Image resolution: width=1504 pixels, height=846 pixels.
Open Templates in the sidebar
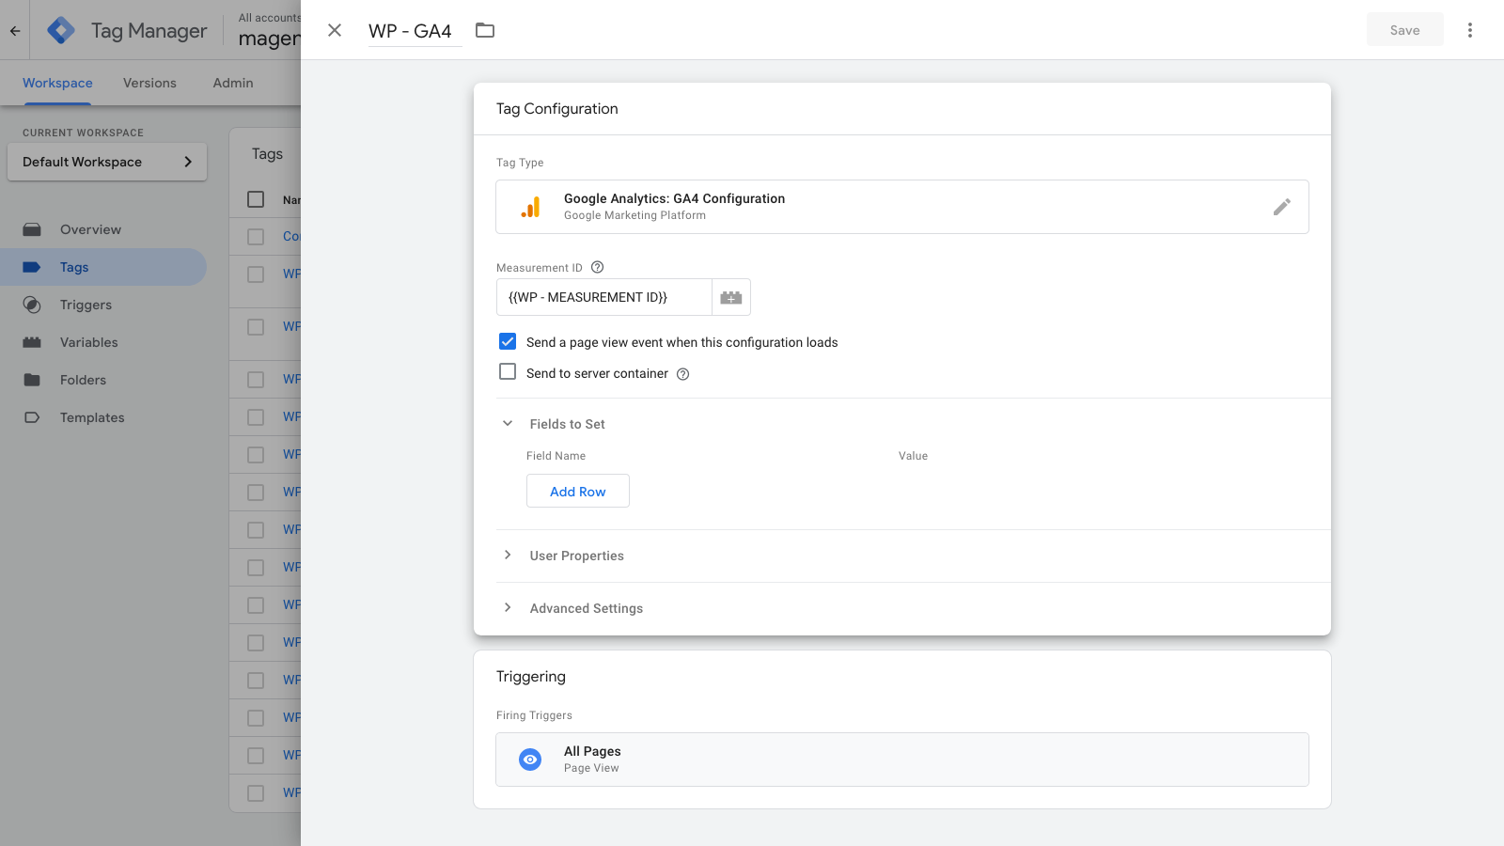coord(103,417)
